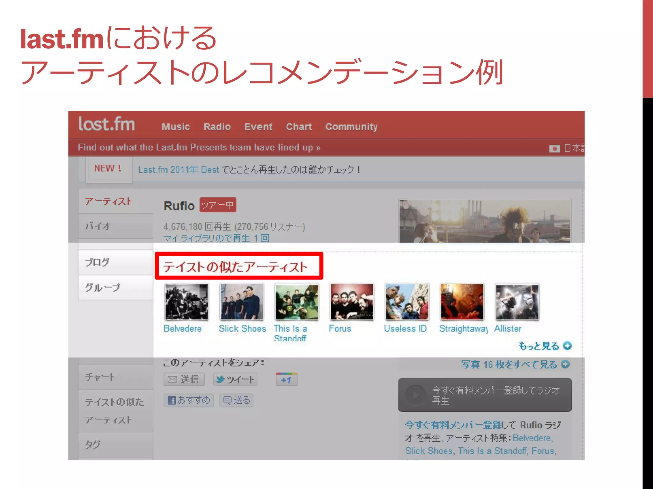The image size is (653, 489).
Task: Click the 送る message share button
Action: pyautogui.click(x=237, y=400)
